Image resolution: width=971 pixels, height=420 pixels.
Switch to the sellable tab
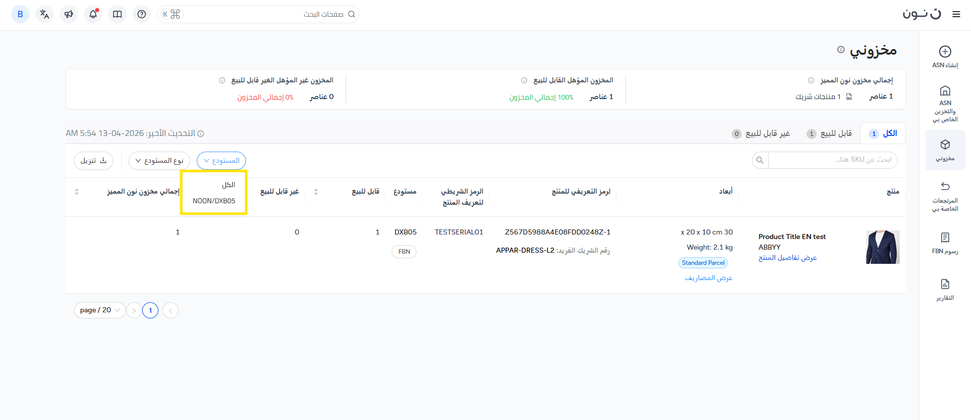829,133
